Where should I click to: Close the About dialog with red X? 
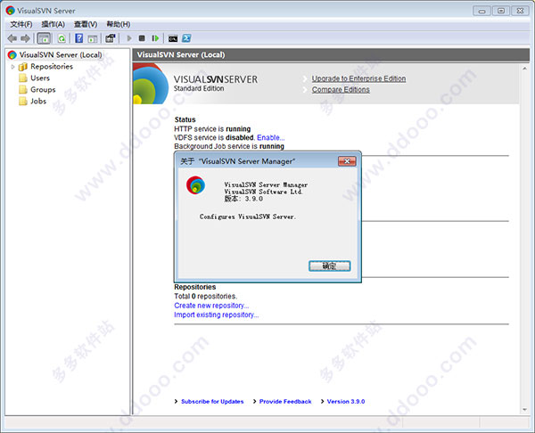pos(347,161)
